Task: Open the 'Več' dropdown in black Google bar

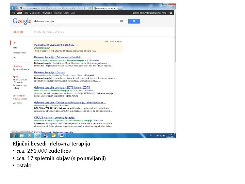Action: [x=73, y=13]
